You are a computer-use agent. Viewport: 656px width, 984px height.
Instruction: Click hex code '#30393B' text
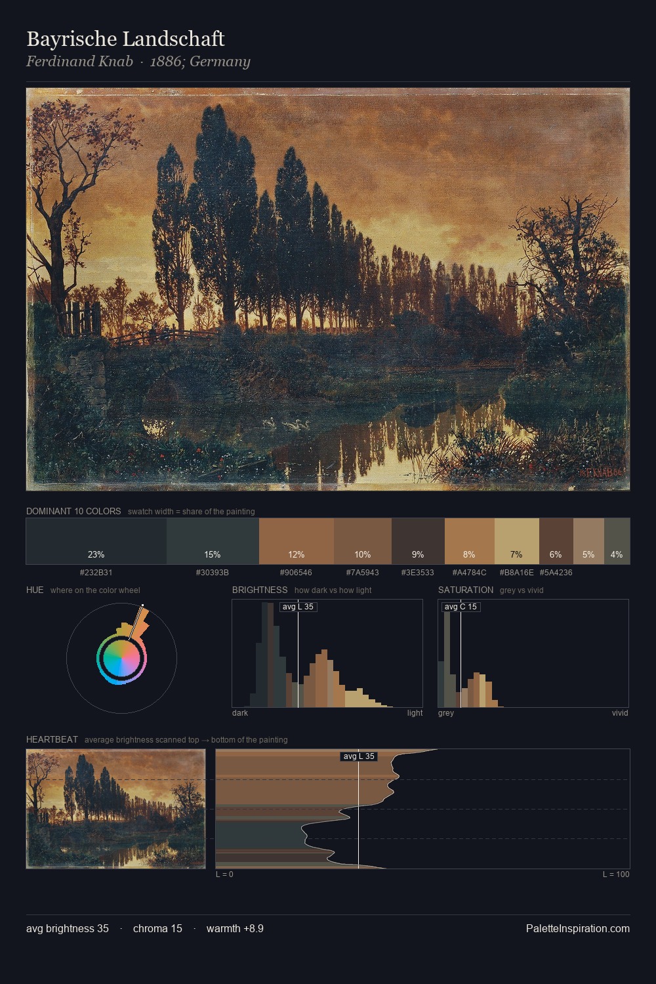click(213, 573)
